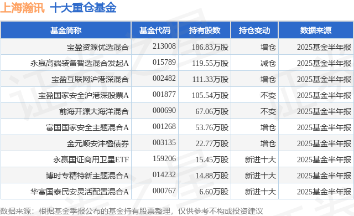Click the 基金代码 column header
This screenshot has width=354, height=216.
155,30
